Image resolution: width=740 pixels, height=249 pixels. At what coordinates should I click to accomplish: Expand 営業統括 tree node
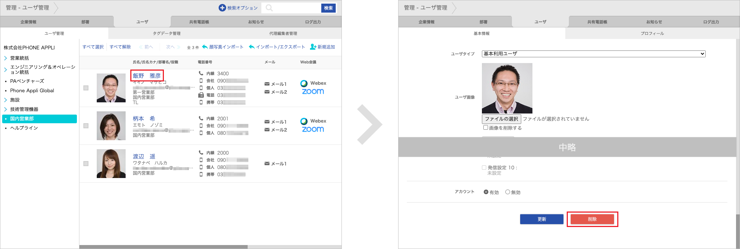5,58
